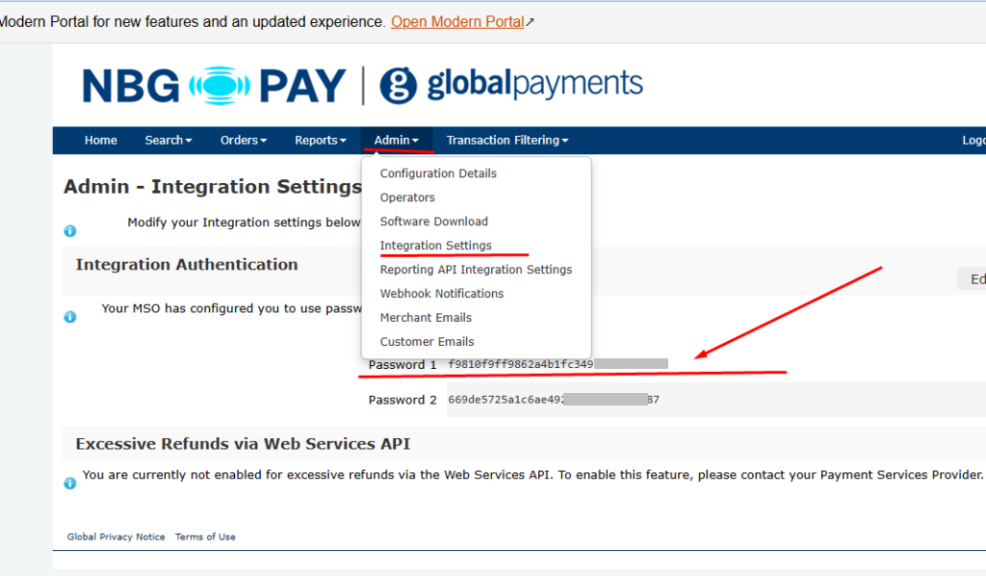This screenshot has width=986, height=576.
Task: Expand the Orders dropdown menu
Action: (x=244, y=141)
